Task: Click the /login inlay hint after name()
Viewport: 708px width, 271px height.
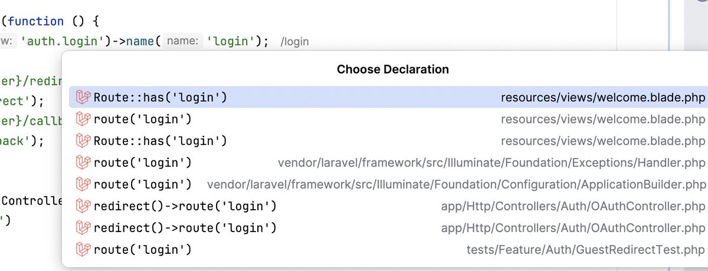Action: (294, 42)
